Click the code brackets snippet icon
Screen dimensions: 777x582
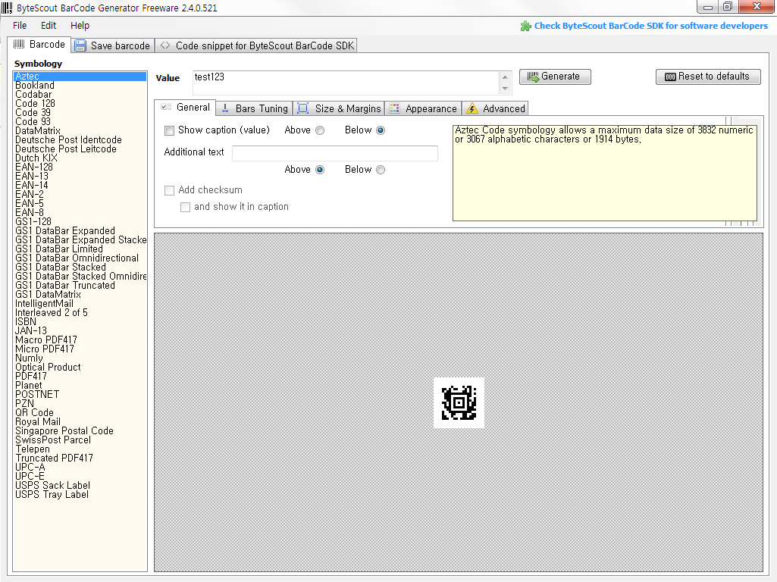(x=165, y=45)
